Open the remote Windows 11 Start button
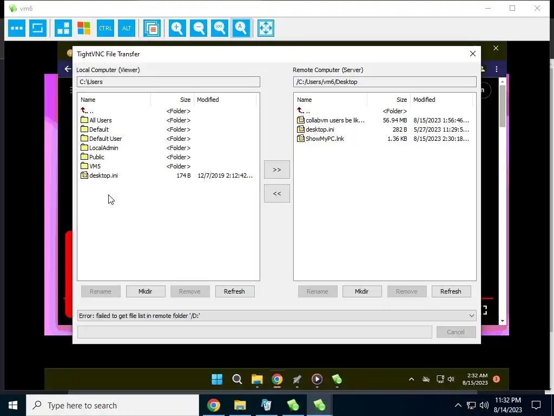Image resolution: width=554 pixels, height=416 pixels. click(217, 379)
